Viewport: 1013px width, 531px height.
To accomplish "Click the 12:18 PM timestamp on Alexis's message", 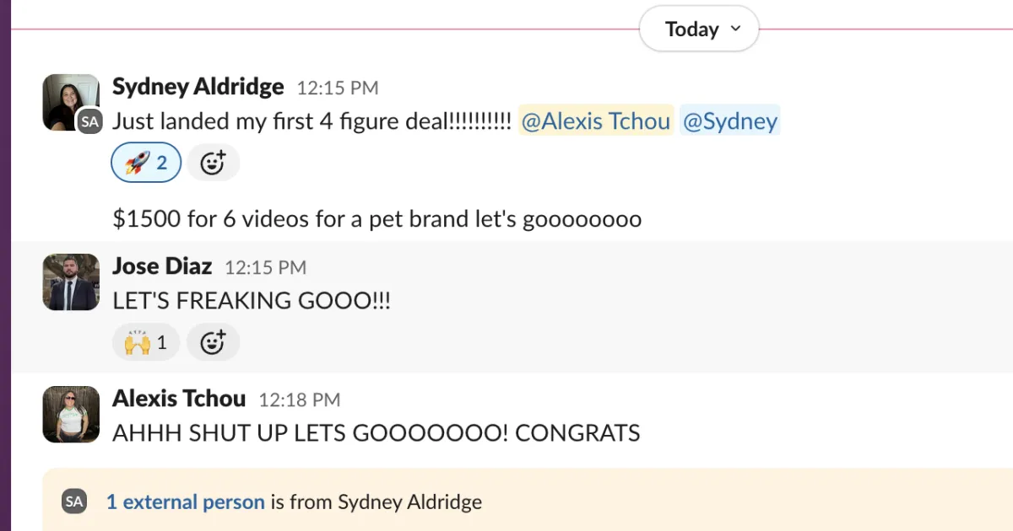I will 299,400.
